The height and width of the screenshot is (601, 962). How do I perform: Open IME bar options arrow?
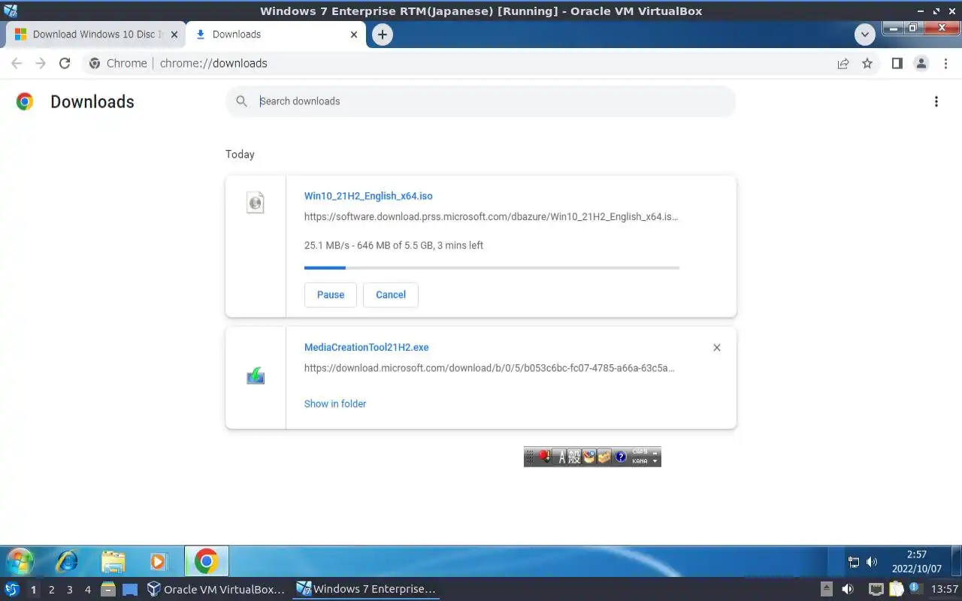click(655, 461)
